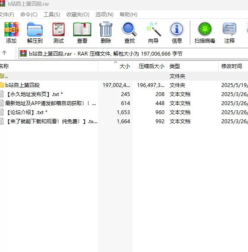Sort by 类型 column header
This screenshot has height=252, width=248.
point(193,66)
